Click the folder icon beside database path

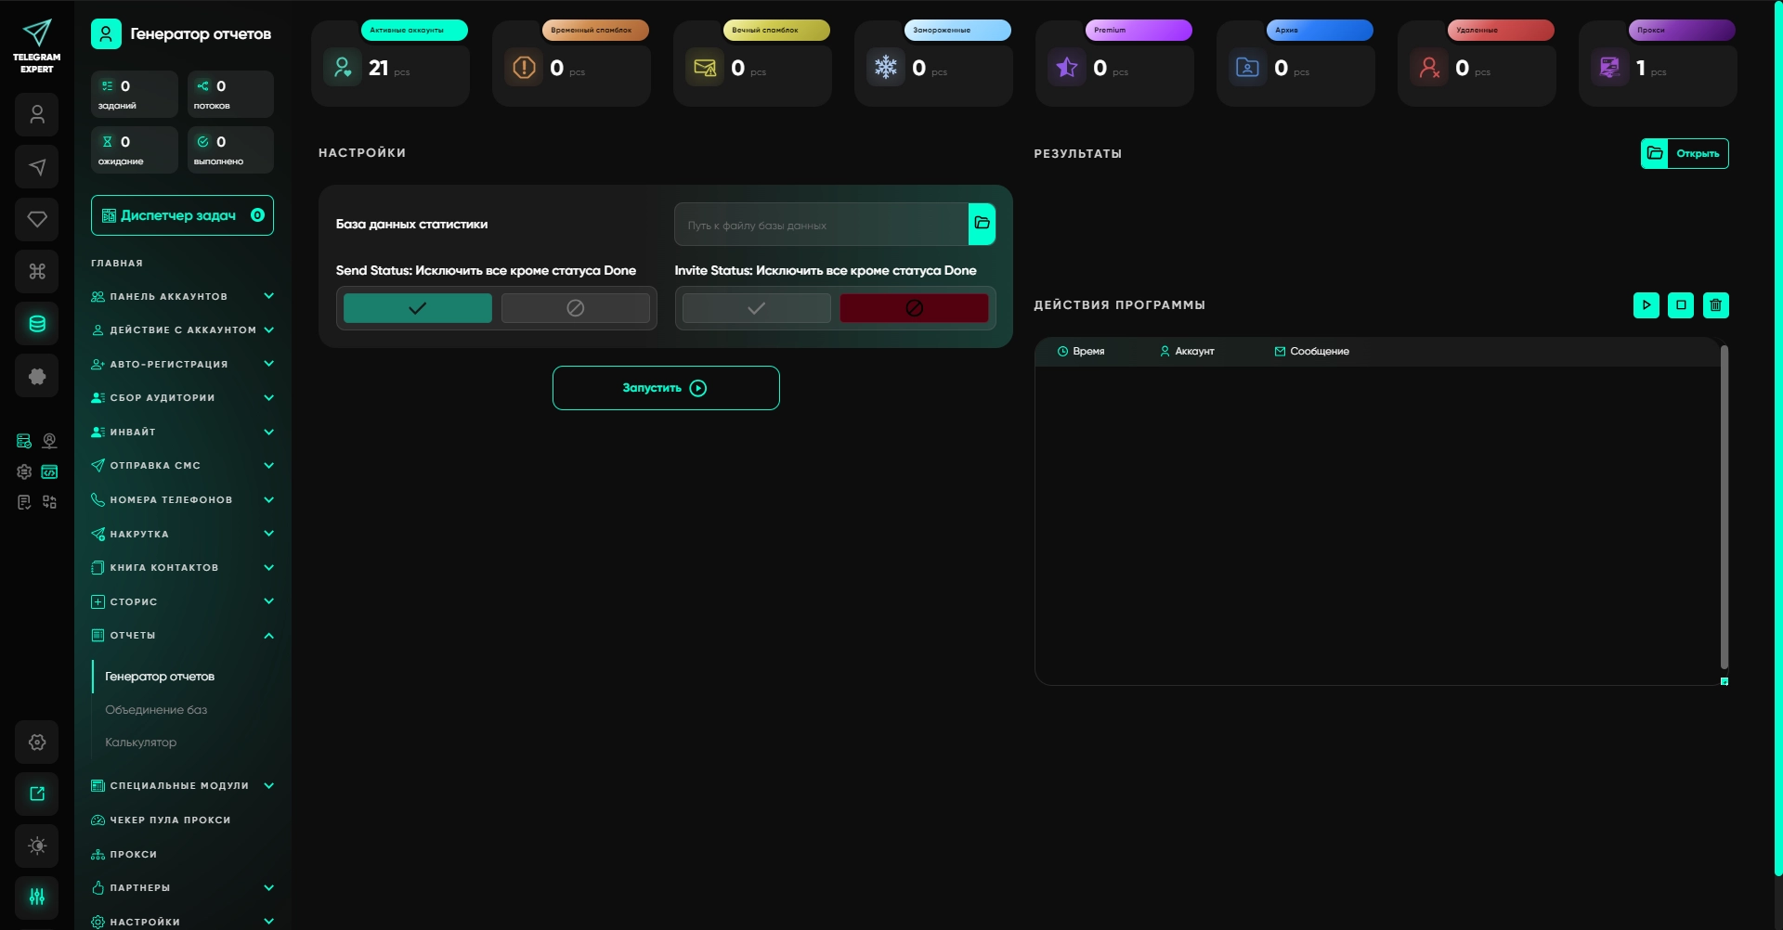point(982,224)
